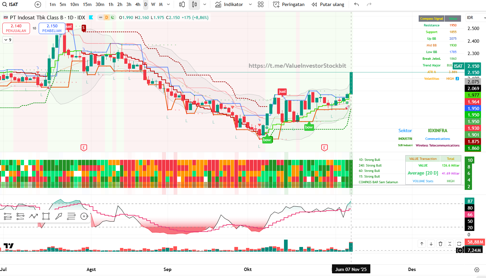This screenshot has width=486, height=278.
Task: Open the timeframe interval dropdown chevron
Action: tap(168, 4)
